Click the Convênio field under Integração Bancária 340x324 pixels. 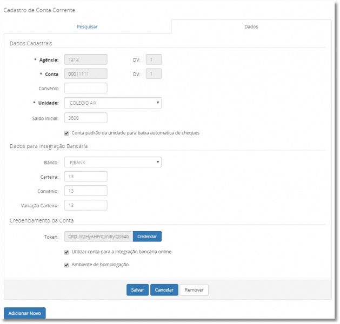[x=85, y=191]
